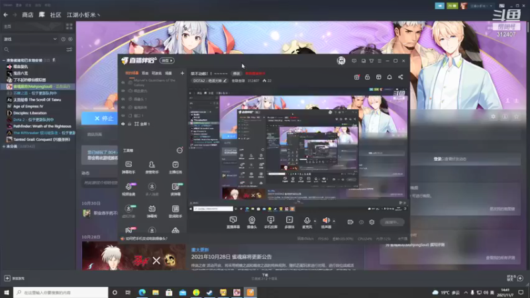Open the 弹幕助手 tool in toolbox

[x=129, y=168]
